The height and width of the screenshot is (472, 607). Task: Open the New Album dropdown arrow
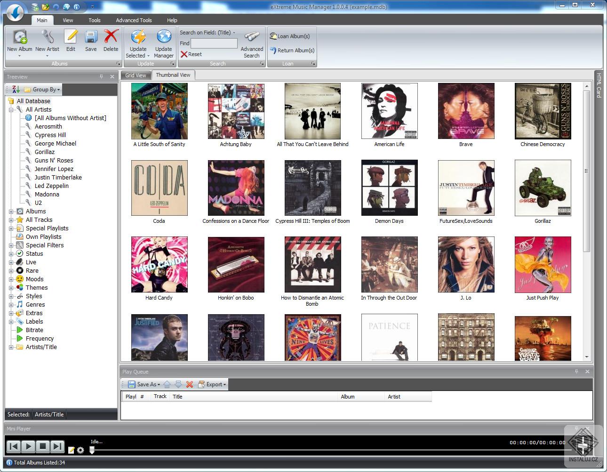(19, 56)
